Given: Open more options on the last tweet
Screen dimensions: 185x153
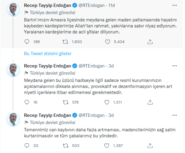Looking at the screenshot, I should [x=174, y=115].
